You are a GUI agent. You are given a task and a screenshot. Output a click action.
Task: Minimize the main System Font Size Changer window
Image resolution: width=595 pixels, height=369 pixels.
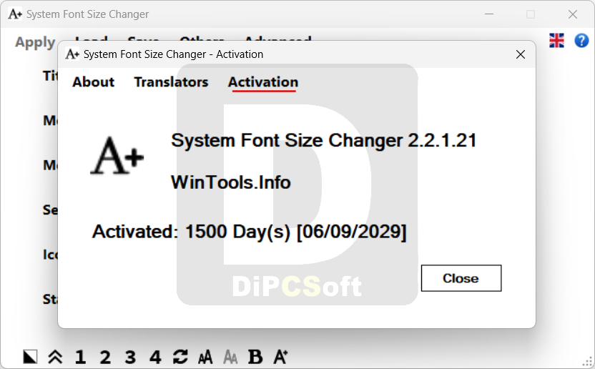[489, 14]
